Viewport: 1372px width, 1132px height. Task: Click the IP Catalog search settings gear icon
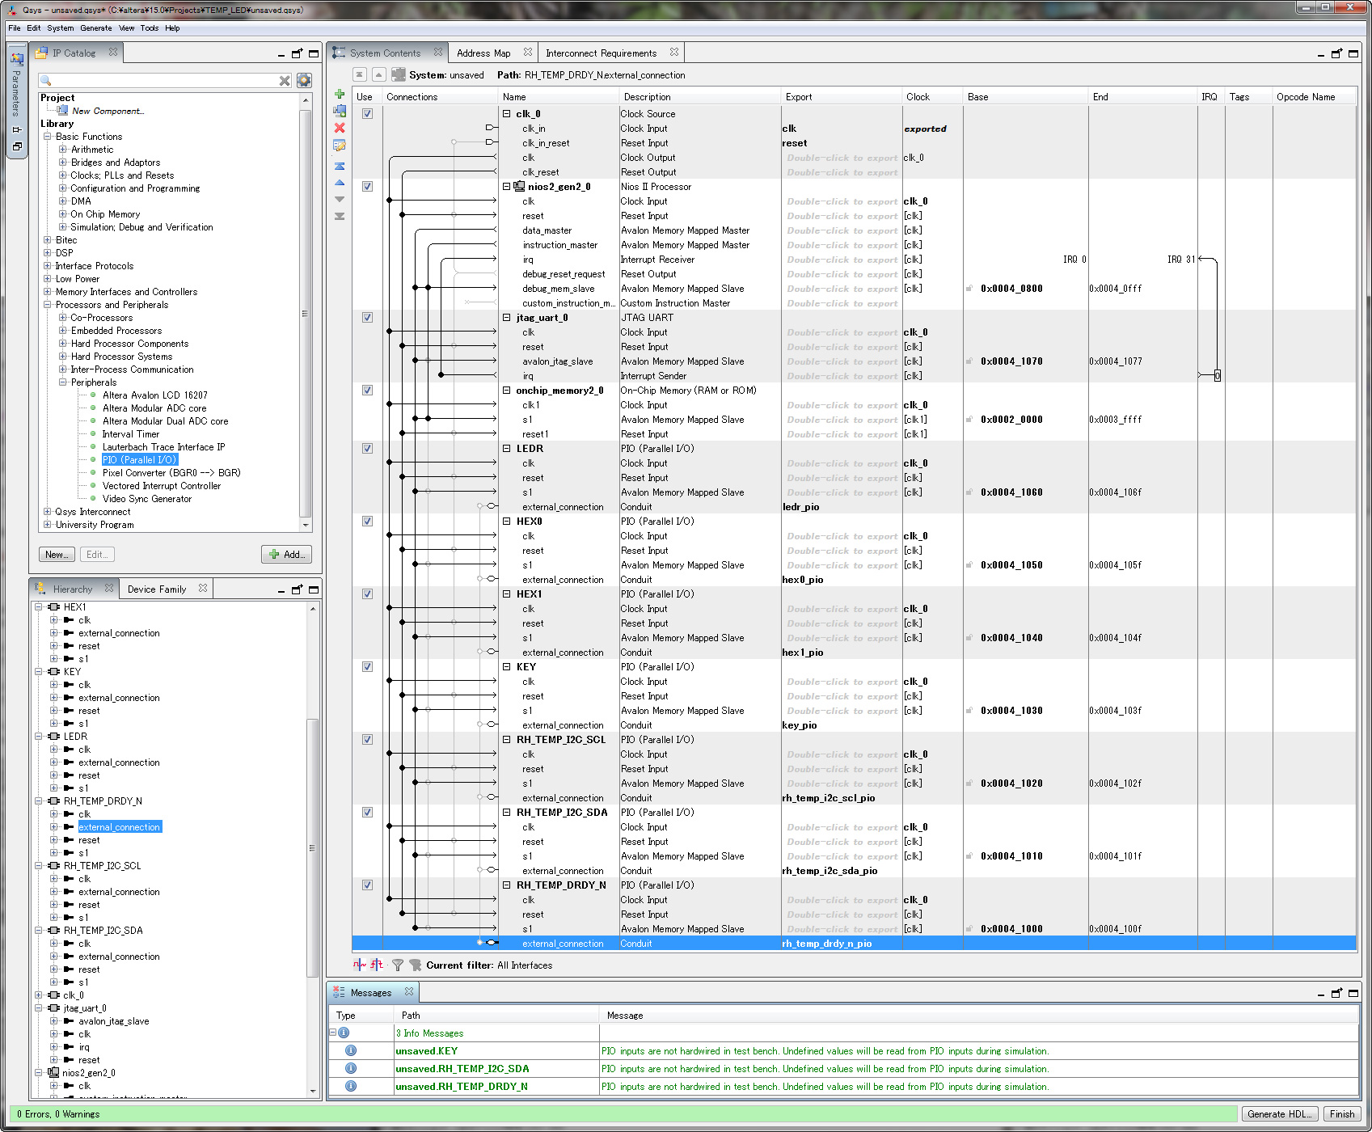304,80
